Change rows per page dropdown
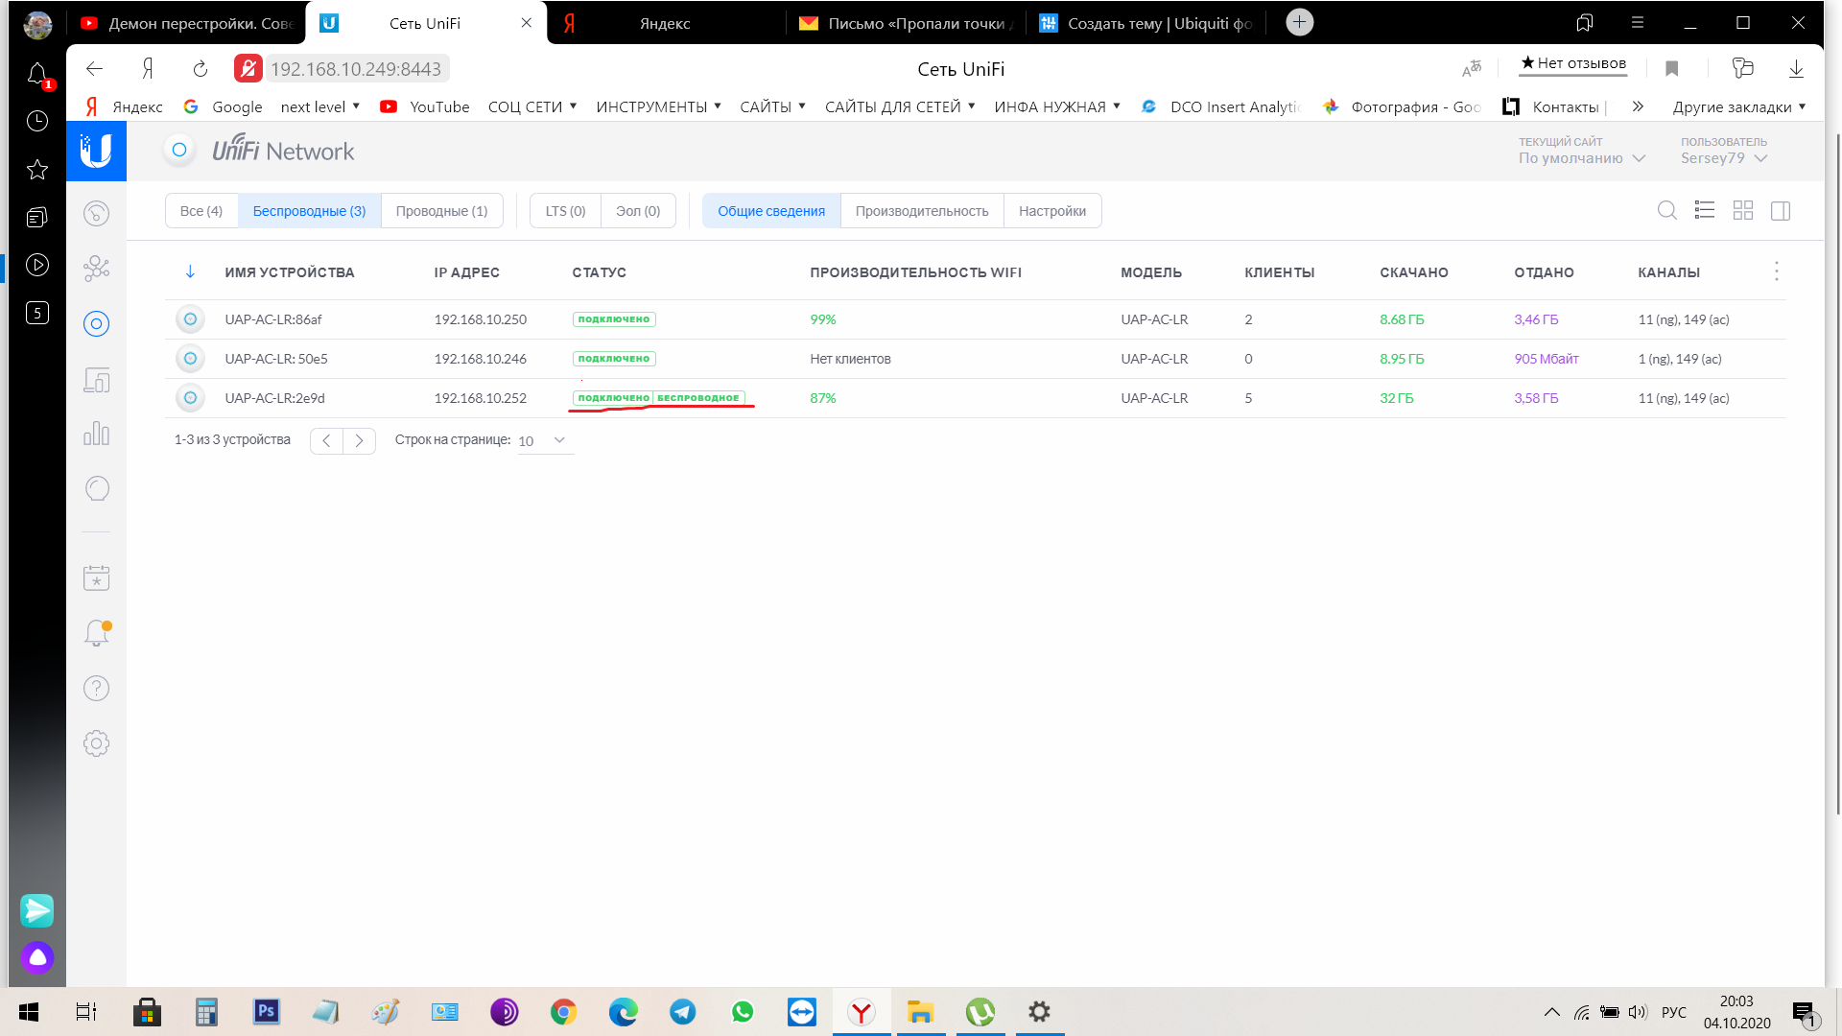1842x1036 pixels. pyautogui.click(x=545, y=440)
